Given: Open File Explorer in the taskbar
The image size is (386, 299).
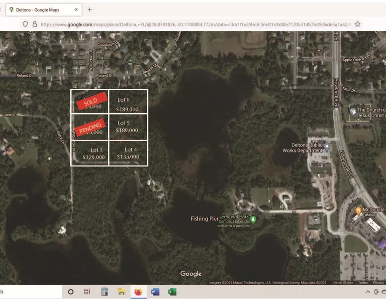Looking at the screenshot, I should pyautogui.click(x=121, y=292).
